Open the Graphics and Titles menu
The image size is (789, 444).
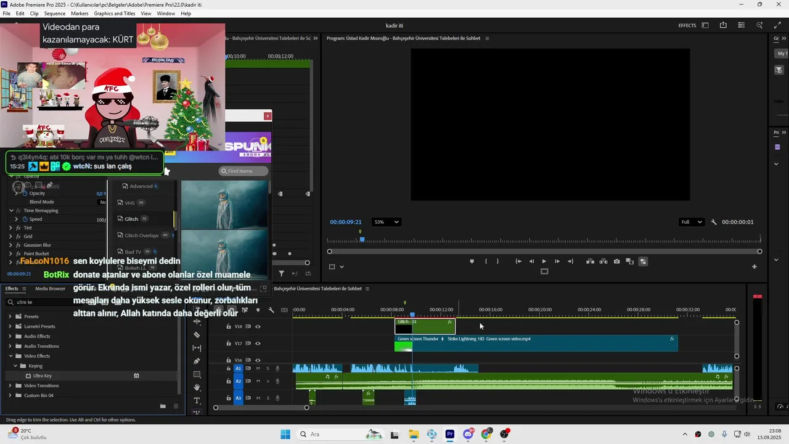[x=115, y=14]
